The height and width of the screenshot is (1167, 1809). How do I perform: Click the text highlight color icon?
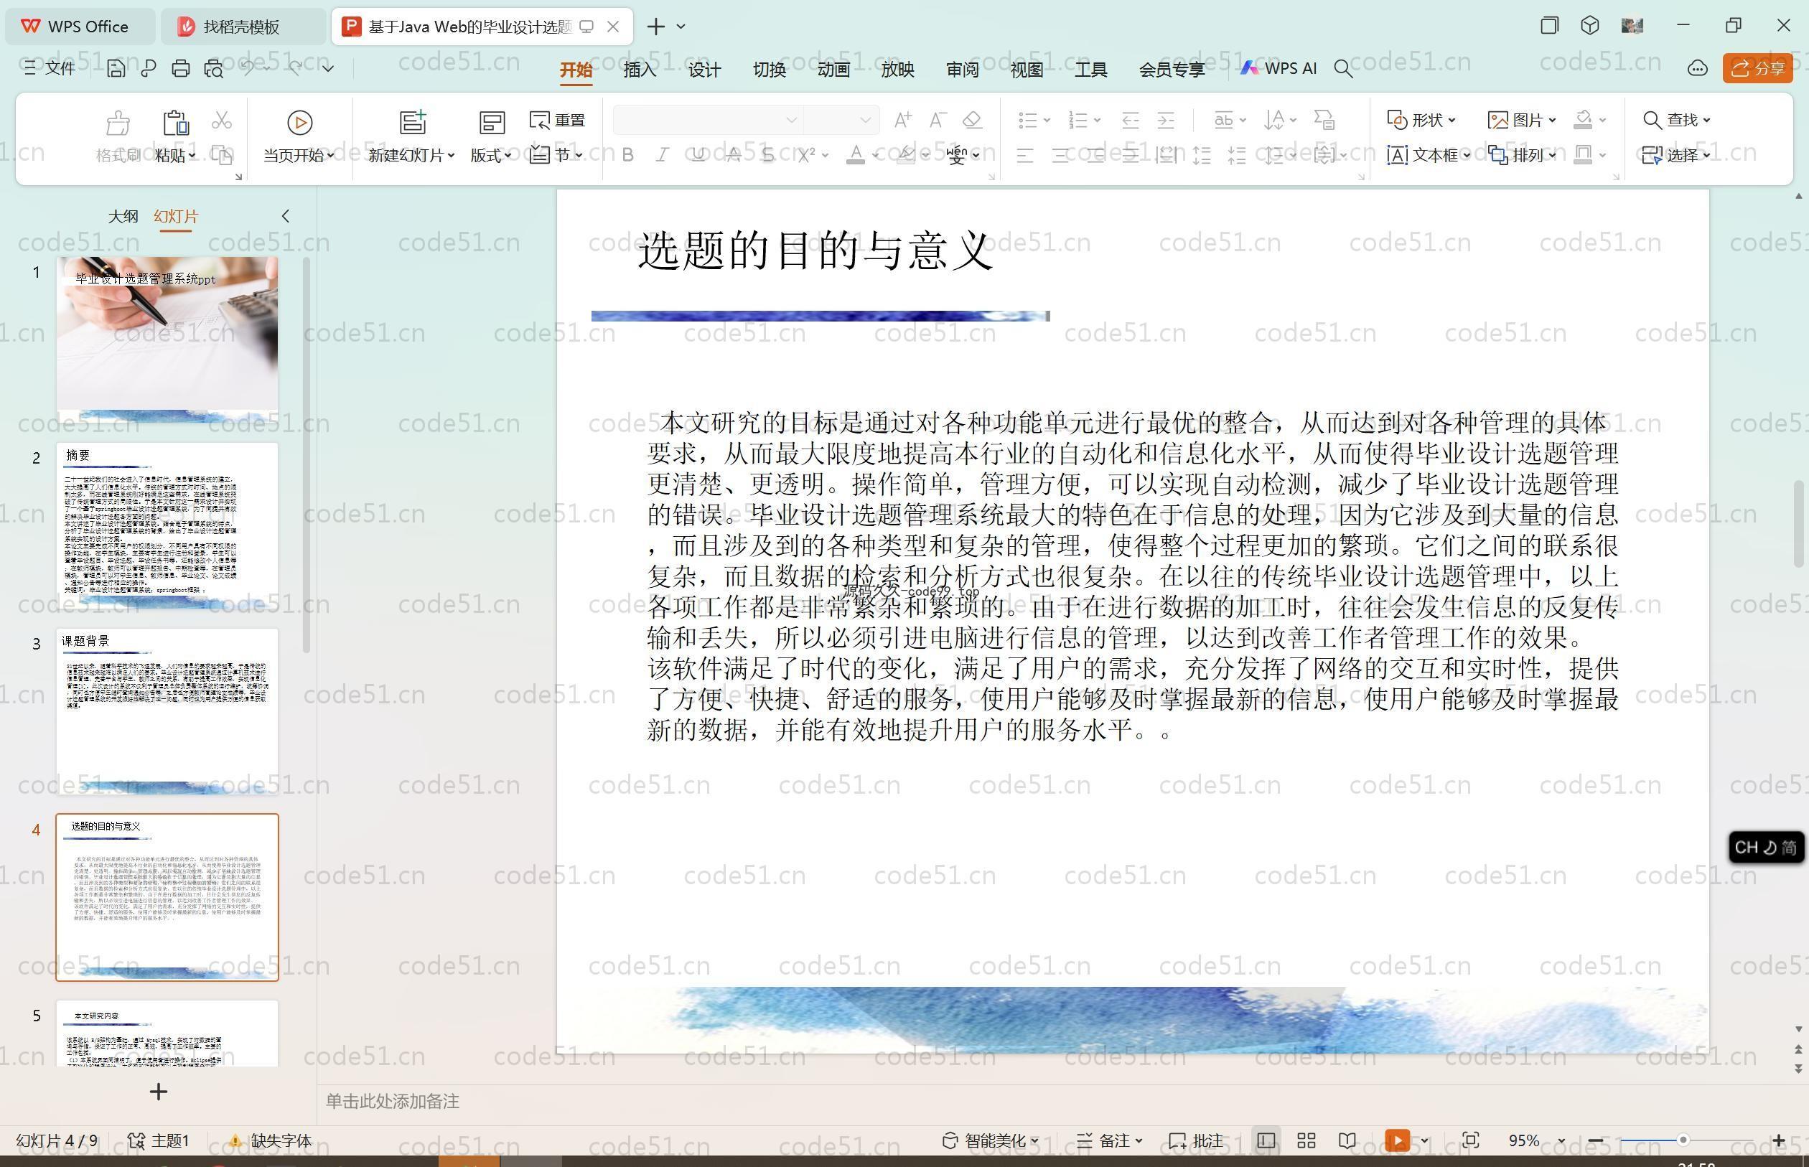[x=906, y=155]
